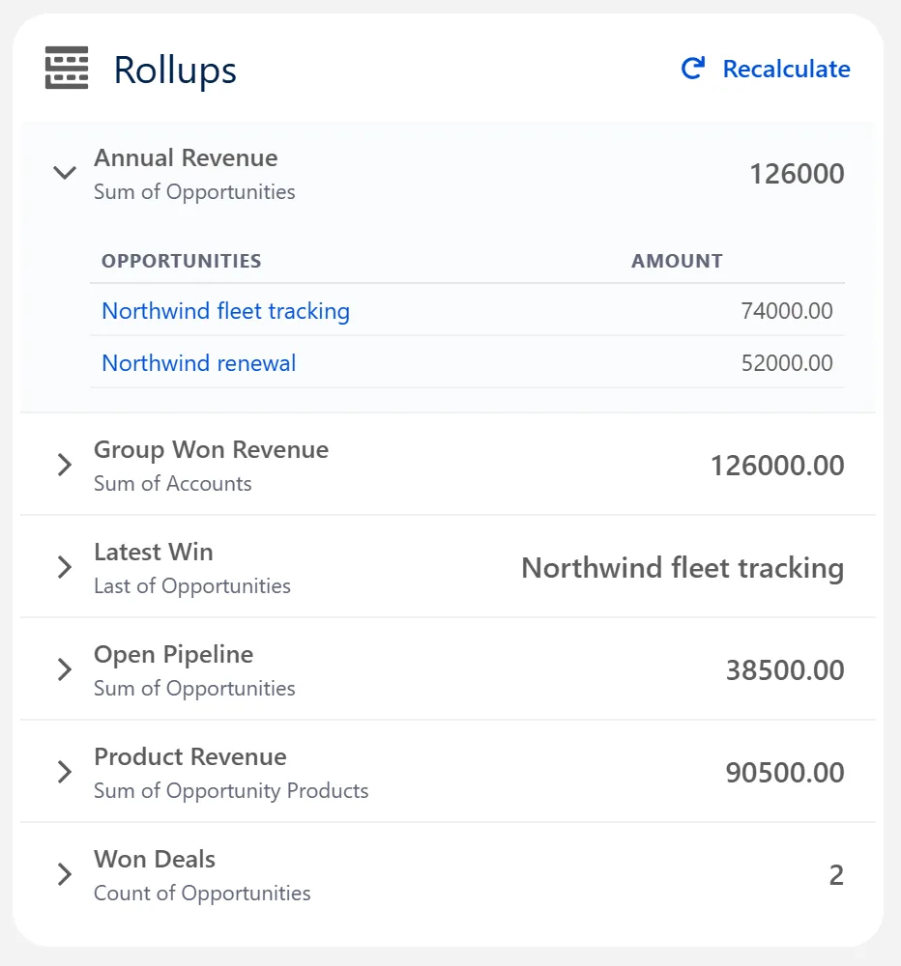The height and width of the screenshot is (966, 901).
Task: Expand the Product Revenue rollup
Action: click(x=65, y=771)
